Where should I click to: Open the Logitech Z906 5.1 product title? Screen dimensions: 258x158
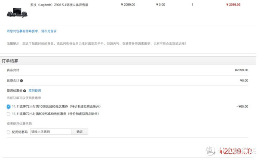[x=59, y=5]
